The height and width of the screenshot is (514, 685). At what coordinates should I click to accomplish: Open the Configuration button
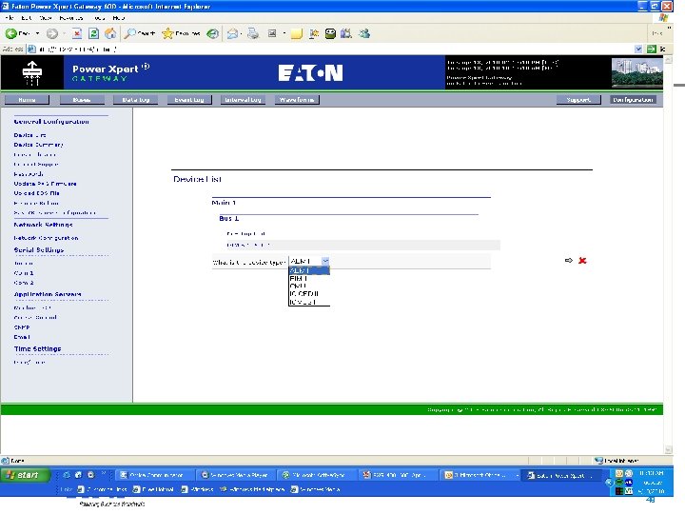(633, 100)
